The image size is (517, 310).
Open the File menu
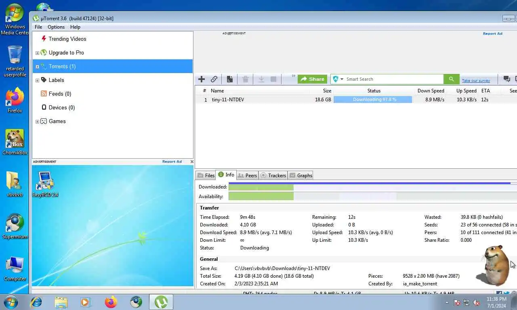coord(38,27)
